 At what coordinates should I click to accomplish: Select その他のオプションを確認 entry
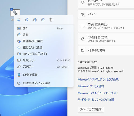[44, 83]
